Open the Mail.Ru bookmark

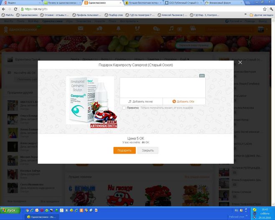[x=8, y=15]
